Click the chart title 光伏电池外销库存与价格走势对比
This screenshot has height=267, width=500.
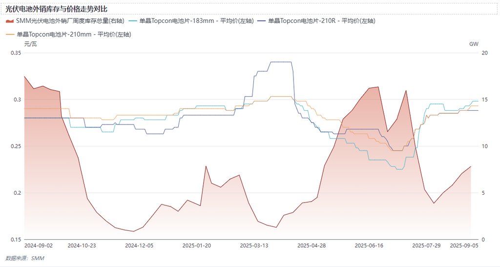pos(56,9)
